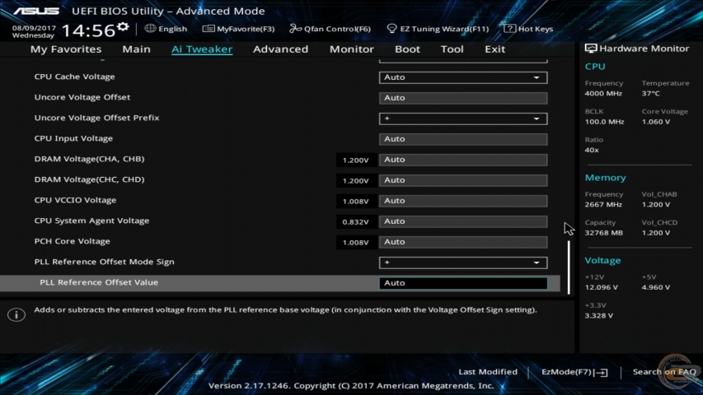
Task: Select CPU System Agent Voltage label
Action: (x=91, y=221)
